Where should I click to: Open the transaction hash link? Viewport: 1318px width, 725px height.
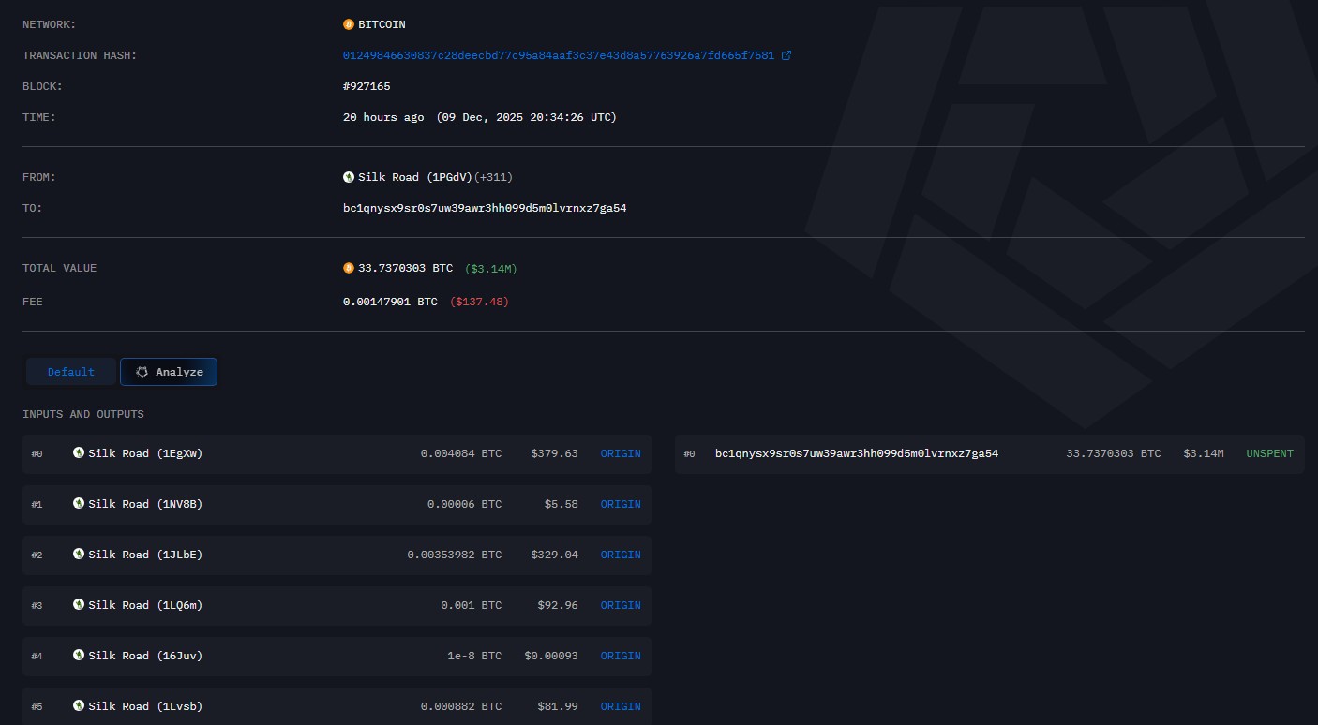(558, 55)
